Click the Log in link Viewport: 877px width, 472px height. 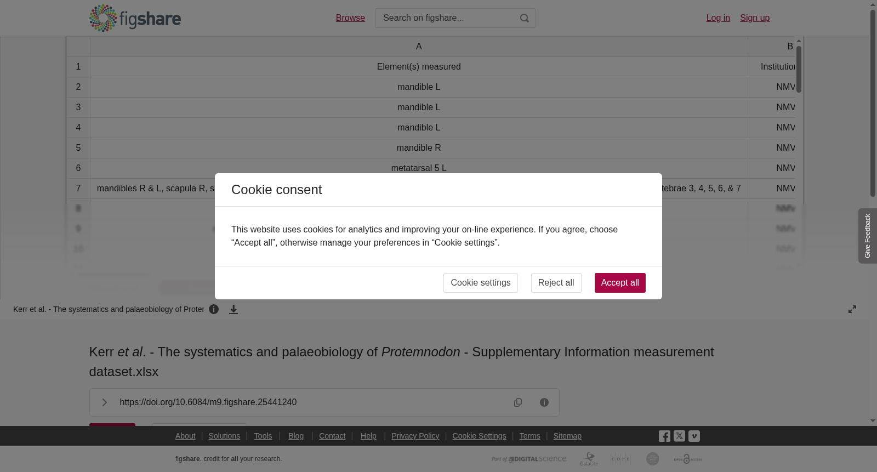(x=718, y=18)
